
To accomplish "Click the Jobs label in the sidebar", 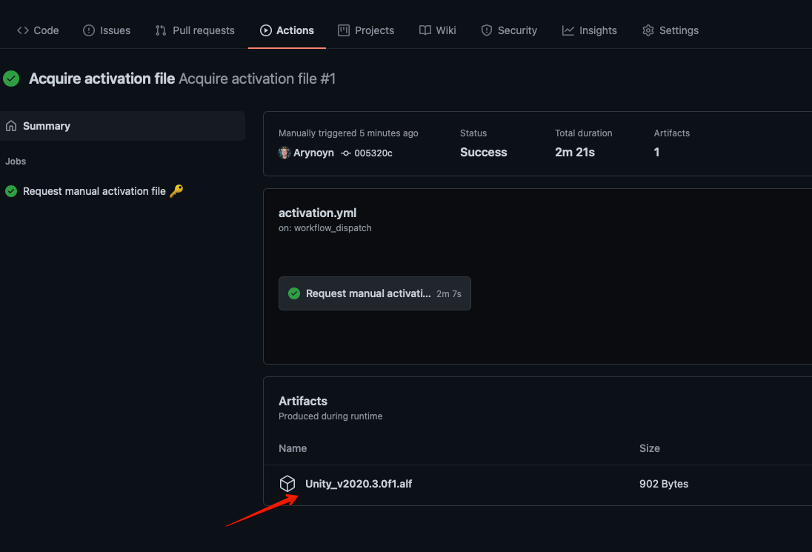I will [x=16, y=162].
